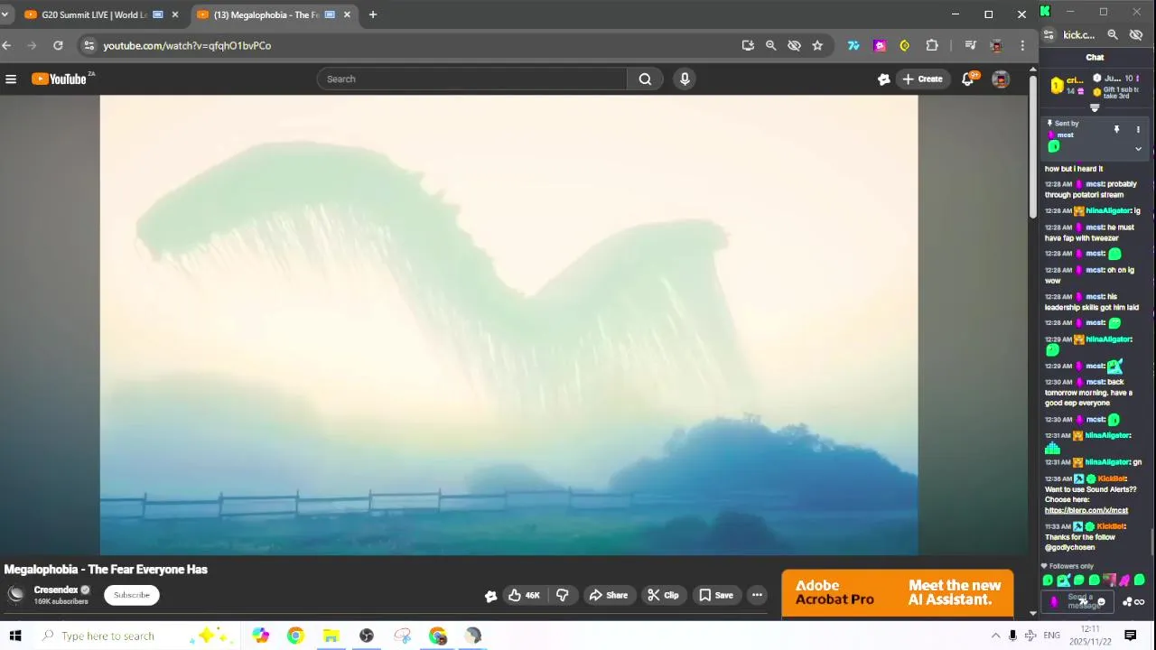Bookmark this page with the star
The image size is (1156, 650).
(817, 45)
